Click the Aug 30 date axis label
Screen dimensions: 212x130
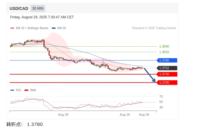click(x=144, y=115)
